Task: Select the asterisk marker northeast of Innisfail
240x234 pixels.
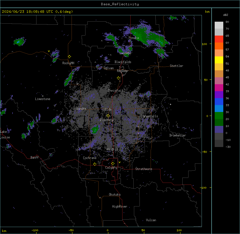Action: coord(140,84)
